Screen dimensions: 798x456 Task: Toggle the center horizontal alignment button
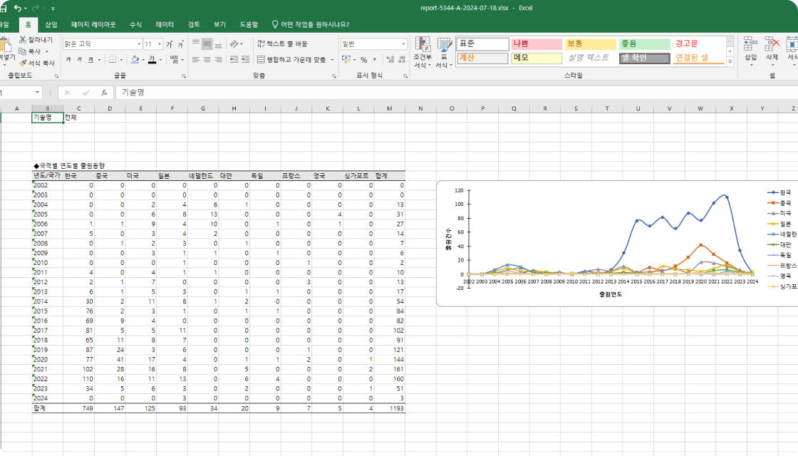(x=207, y=60)
